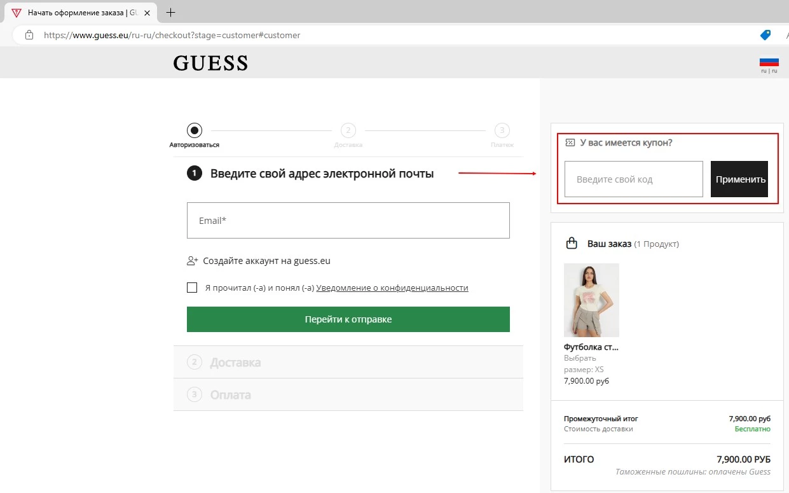Open a new browser tab
789x493 pixels.
tap(169, 12)
